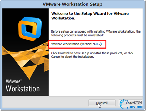Click the 'Click Uninstall to have setup' instructions
Viewport: 146px width, 111px height.
(x=92, y=55)
